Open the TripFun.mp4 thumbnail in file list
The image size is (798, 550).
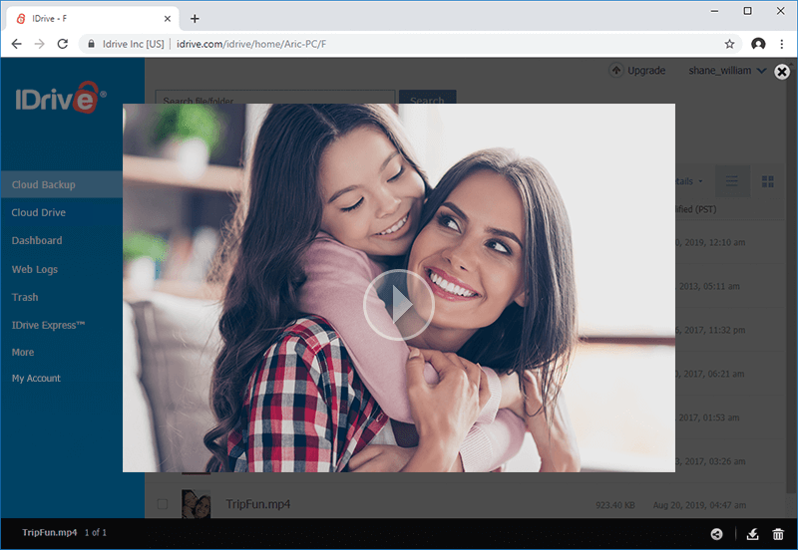click(196, 504)
